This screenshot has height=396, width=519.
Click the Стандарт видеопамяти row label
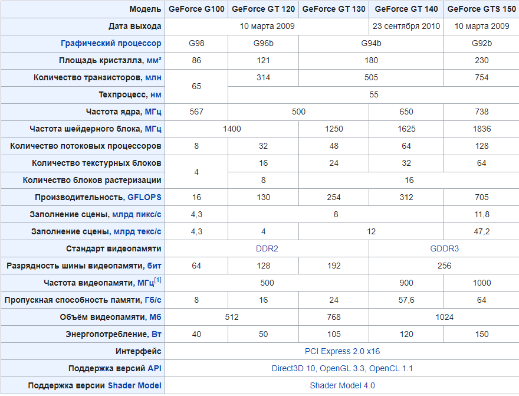[x=83, y=248]
